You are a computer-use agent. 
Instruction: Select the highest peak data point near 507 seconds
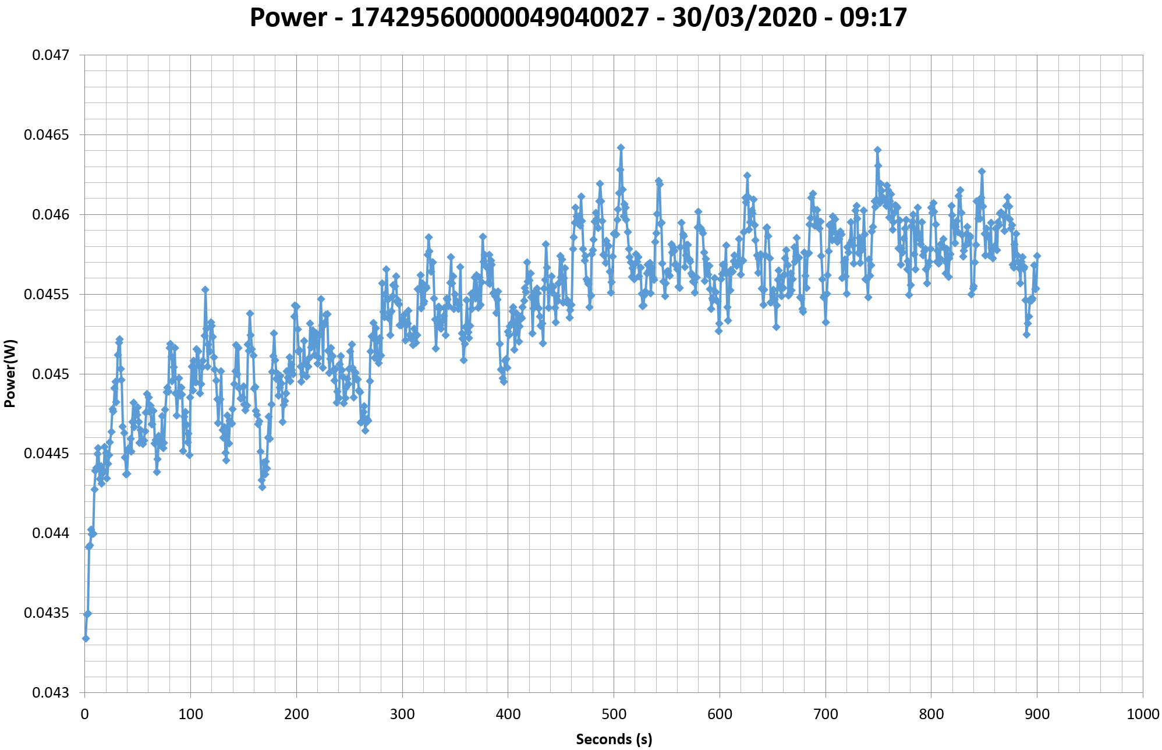[621, 148]
